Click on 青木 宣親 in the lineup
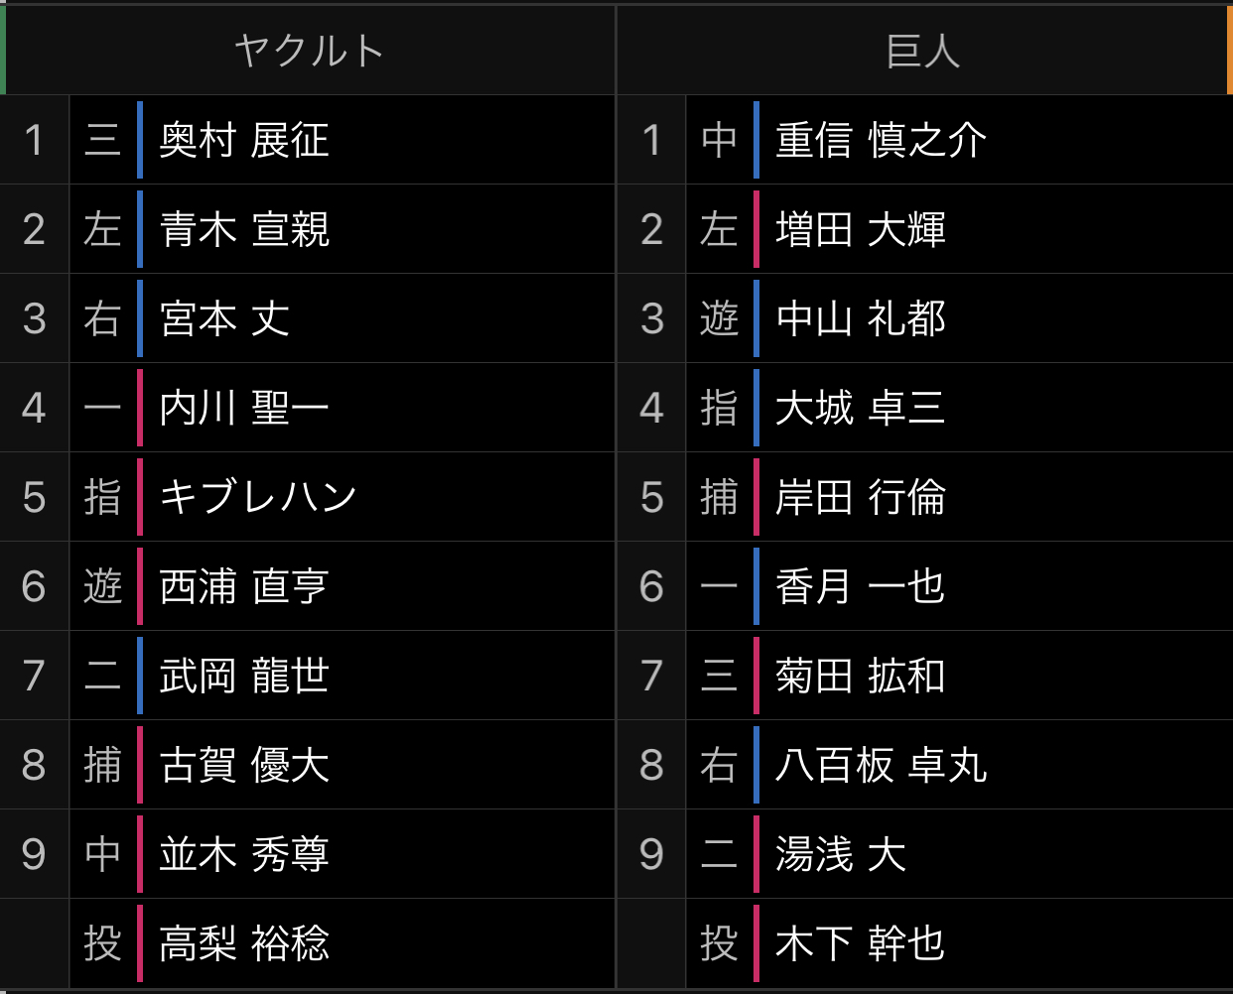 click(x=244, y=229)
